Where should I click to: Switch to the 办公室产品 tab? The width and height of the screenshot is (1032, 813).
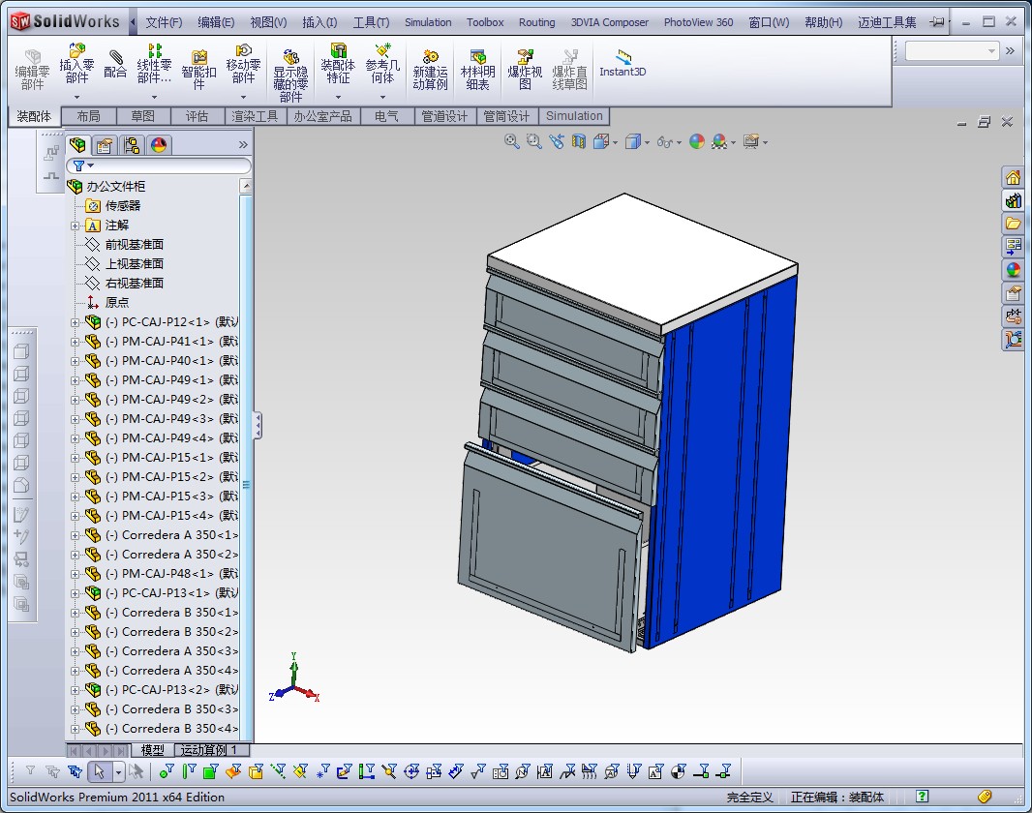tap(323, 116)
